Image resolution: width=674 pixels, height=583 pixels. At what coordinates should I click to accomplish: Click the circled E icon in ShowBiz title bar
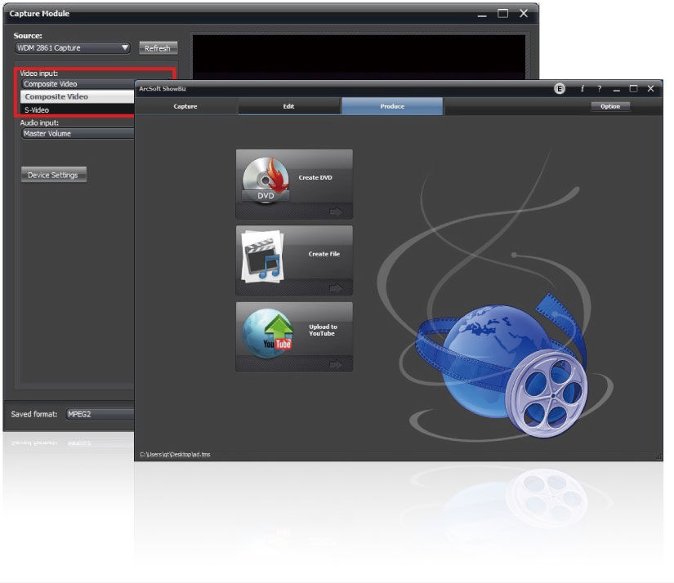pyautogui.click(x=560, y=89)
